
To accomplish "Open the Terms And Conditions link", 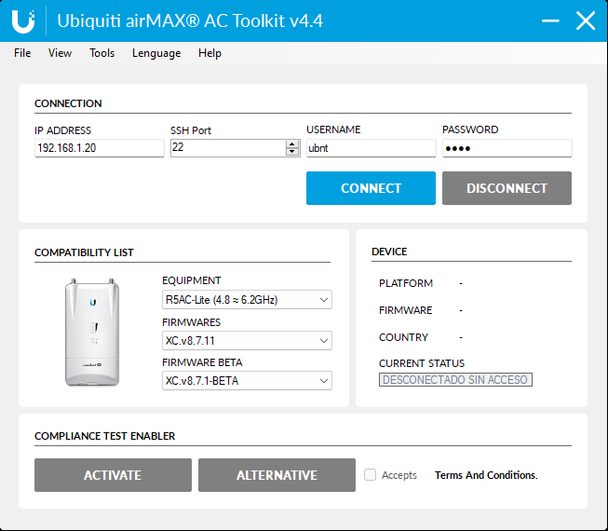I will pos(486,475).
